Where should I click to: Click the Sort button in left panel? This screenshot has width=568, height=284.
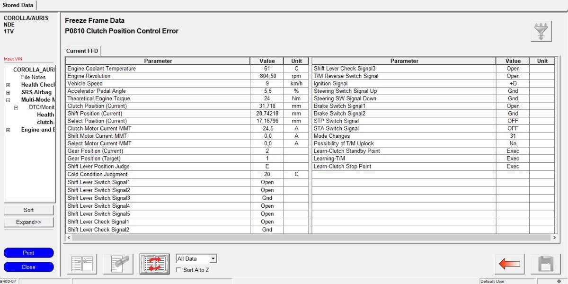coord(28,210)
